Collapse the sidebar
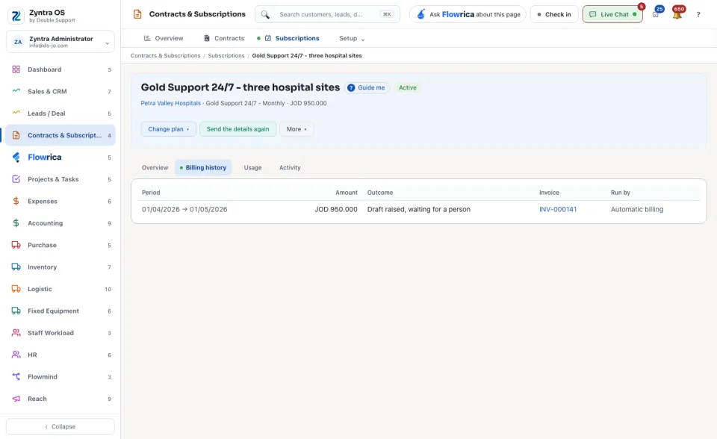This screenshot has height=439, width=717. 60,426
